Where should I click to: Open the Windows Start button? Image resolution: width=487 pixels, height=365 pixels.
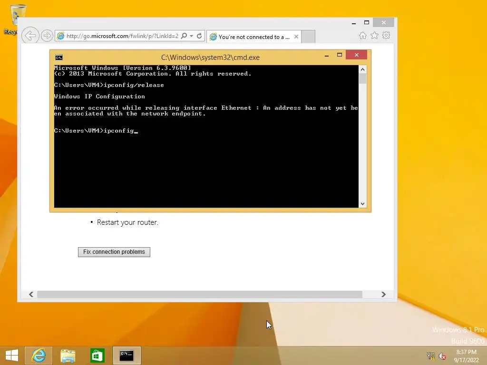12,355
